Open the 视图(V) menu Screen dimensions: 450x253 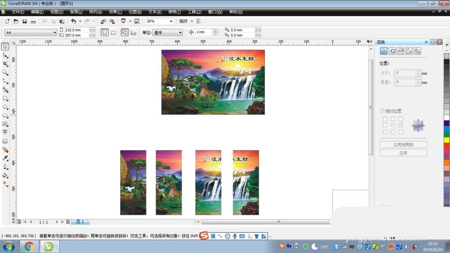pos(57,12)
